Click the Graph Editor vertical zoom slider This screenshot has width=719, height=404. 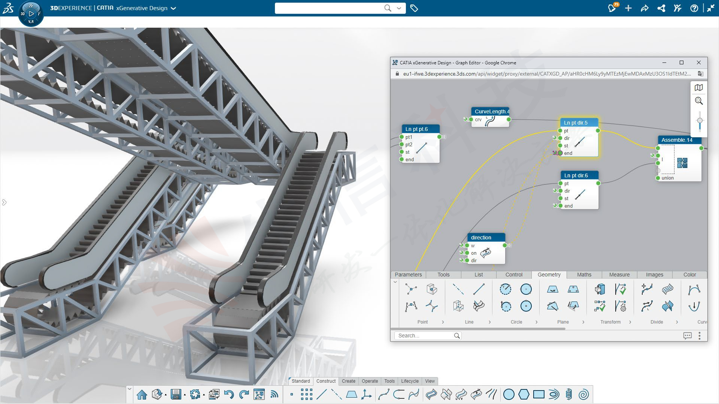pyautogui.click(x=700, y=121)
